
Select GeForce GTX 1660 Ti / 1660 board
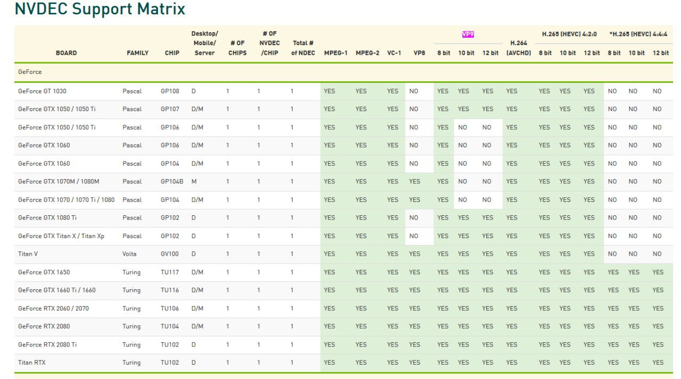coord(56,290)
